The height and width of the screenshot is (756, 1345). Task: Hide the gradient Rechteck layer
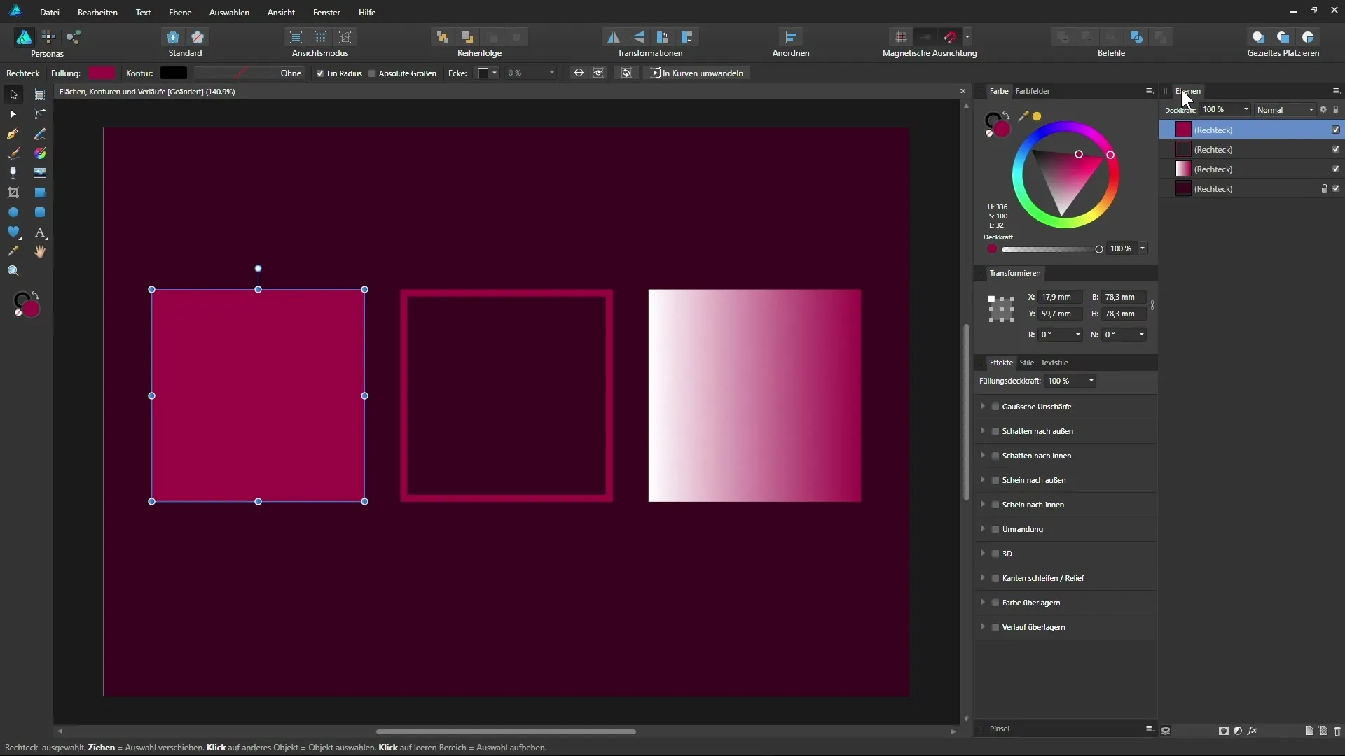[1336, 169]
